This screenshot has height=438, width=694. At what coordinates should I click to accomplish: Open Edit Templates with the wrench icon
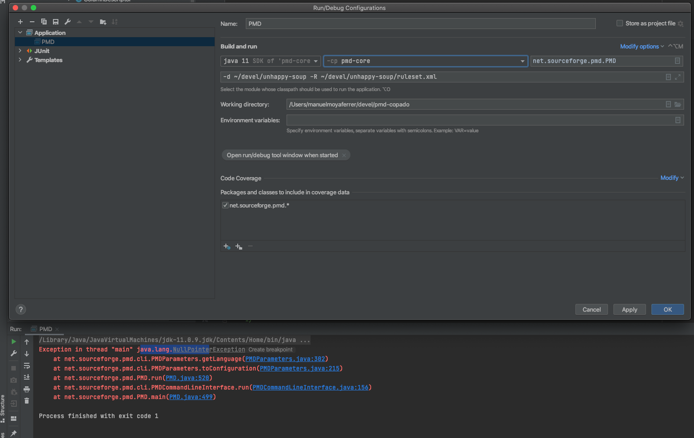click(x=67, y=21)
